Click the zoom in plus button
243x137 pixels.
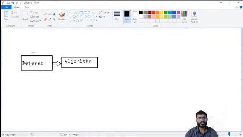(241, 134)
